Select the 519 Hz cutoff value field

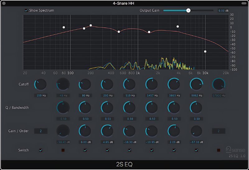(130, 95)
